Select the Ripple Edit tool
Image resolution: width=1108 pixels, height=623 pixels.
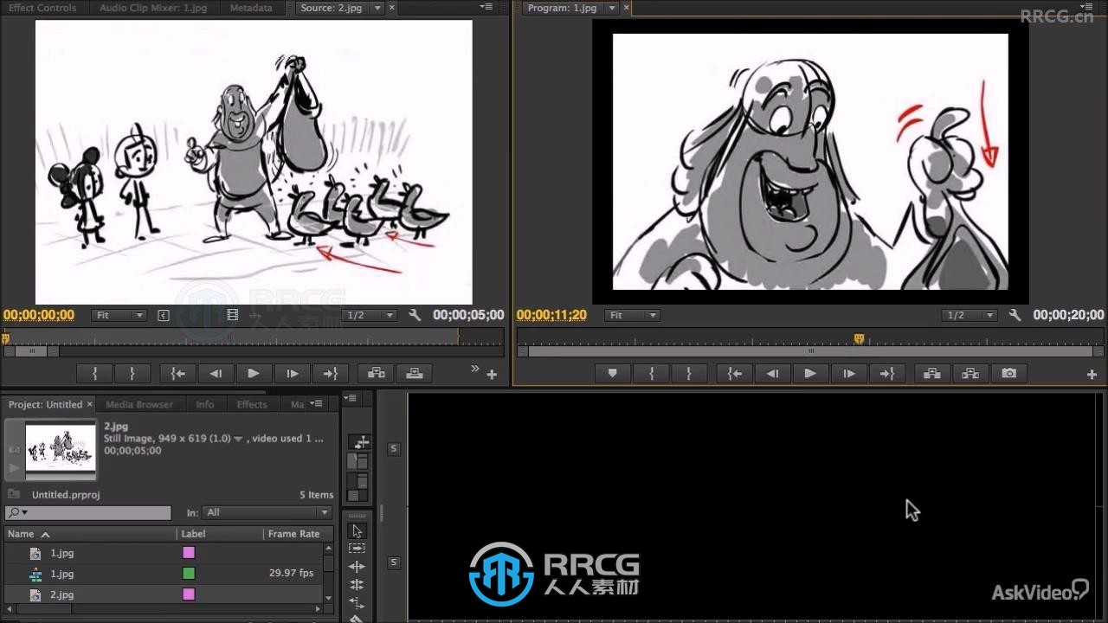pos(358,567)
